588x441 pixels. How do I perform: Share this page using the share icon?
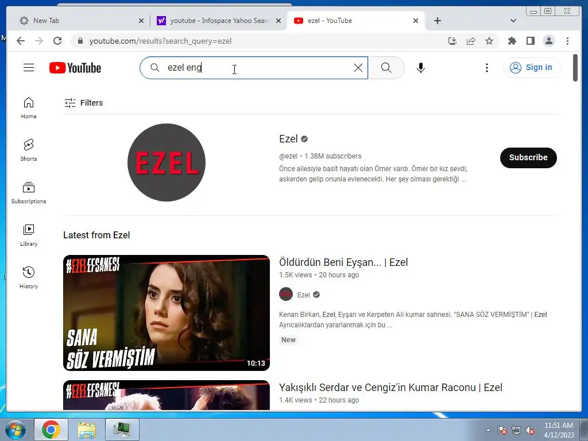pos(471,41)
